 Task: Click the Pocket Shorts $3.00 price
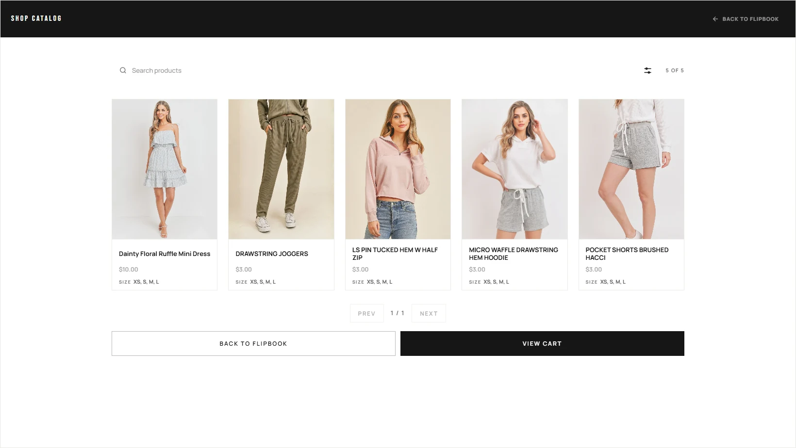tap(594, 270)
